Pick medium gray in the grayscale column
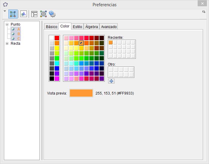The image size is (209, 164). tap(52, 58)
